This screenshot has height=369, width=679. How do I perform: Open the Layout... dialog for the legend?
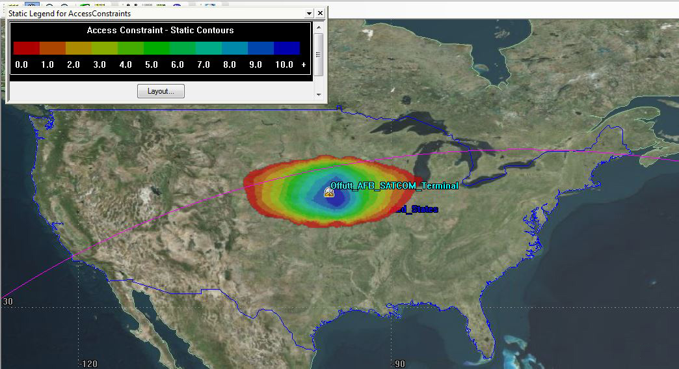[161, 91]
